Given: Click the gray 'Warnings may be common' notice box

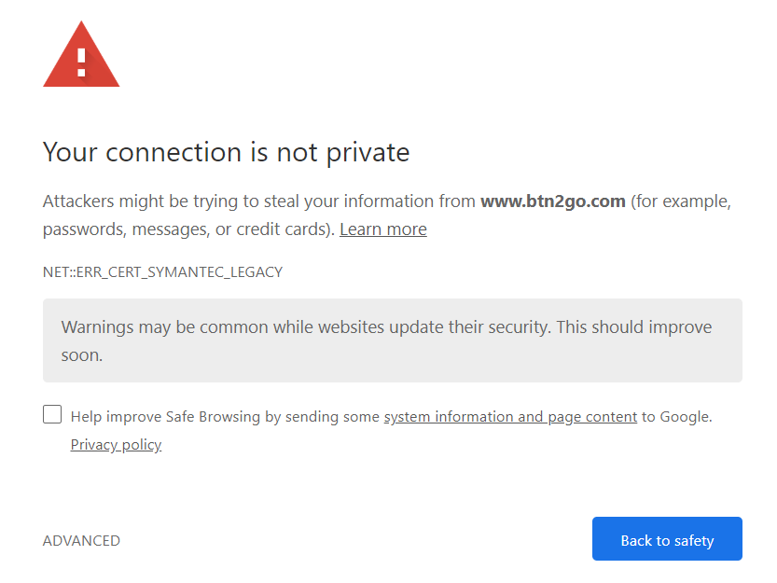Looking at the screenshot, I should coord(393,340).
